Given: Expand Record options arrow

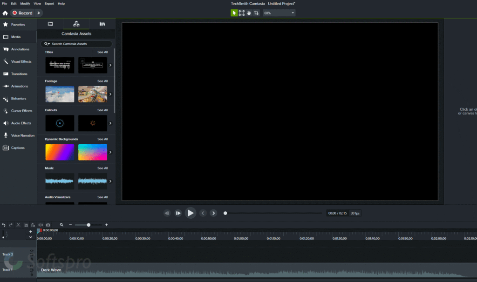Looking at the screenshot, I should [39, 13].
